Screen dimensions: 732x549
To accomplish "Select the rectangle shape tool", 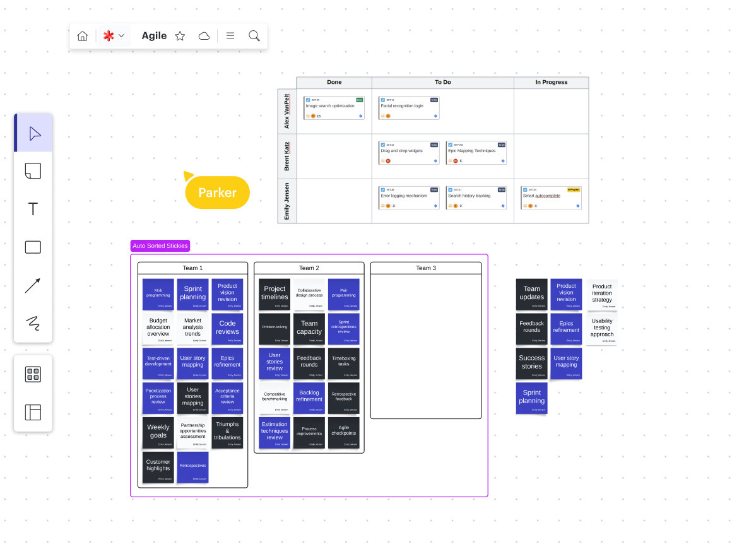I will 33,247.
